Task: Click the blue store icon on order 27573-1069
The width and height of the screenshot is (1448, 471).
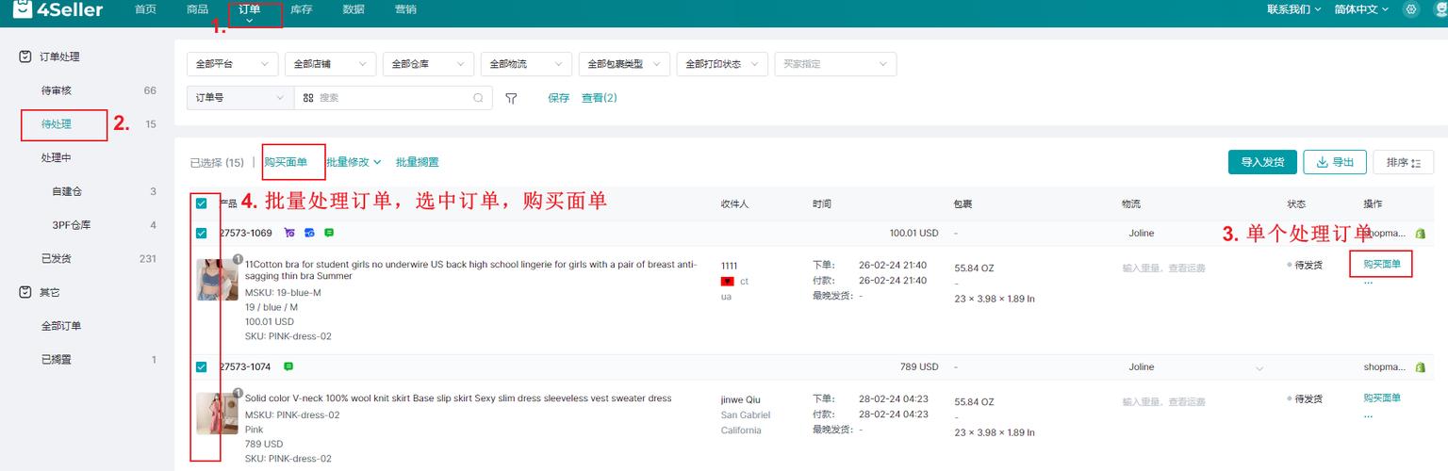Action: coord(309,233)
